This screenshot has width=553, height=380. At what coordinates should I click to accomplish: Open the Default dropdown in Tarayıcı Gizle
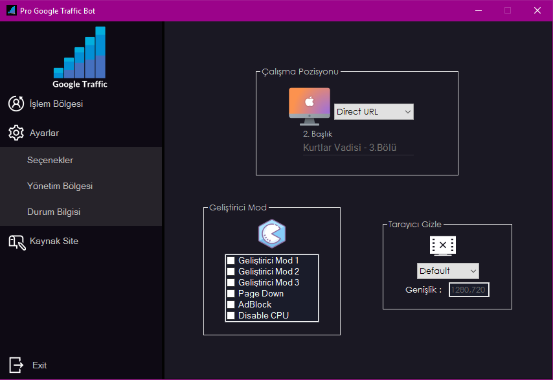click(448, 271)
